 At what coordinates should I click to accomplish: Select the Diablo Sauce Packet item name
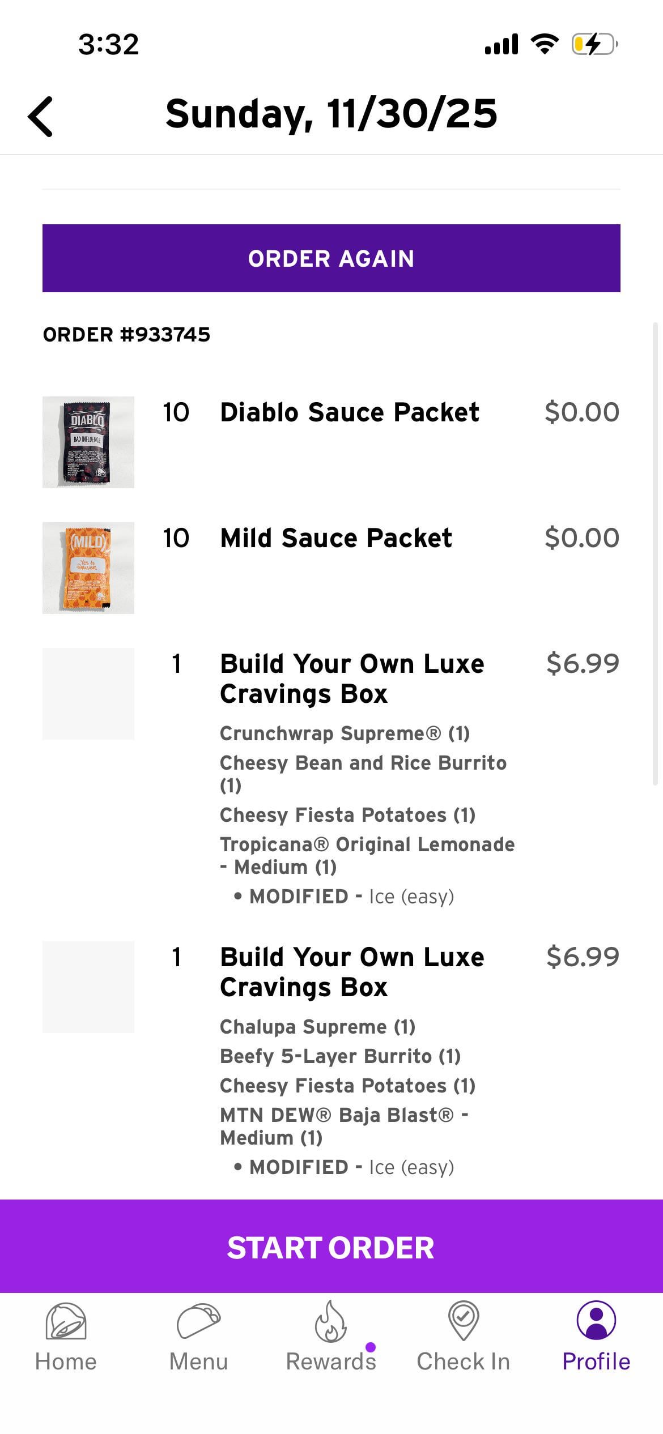pyautogui.click(x=350, y=412)
